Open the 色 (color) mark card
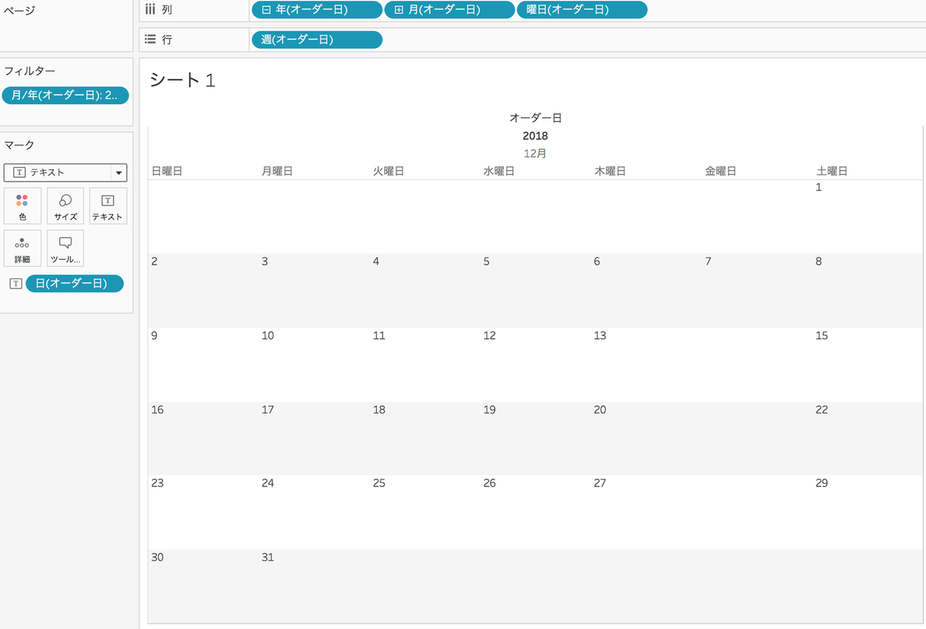The width and height of the screenshot is (926, 629). pyautogui.click(x=22, y=206)
